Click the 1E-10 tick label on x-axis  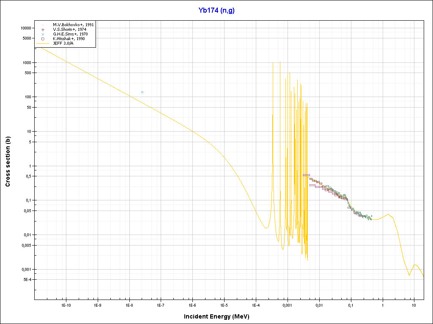tap(66, 305)
